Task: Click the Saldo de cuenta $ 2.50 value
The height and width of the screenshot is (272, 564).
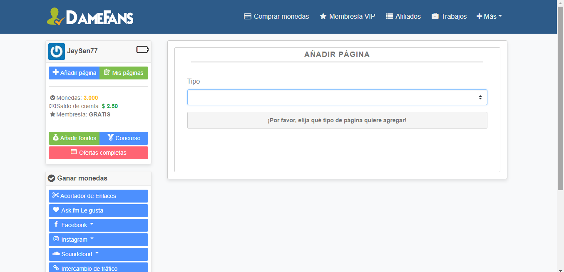Action: 110,106
